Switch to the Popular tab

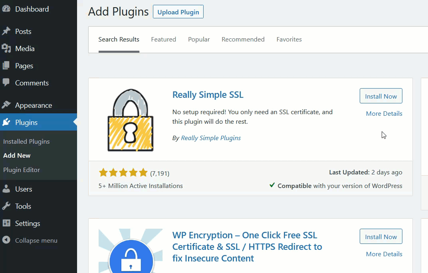(199, 40)
